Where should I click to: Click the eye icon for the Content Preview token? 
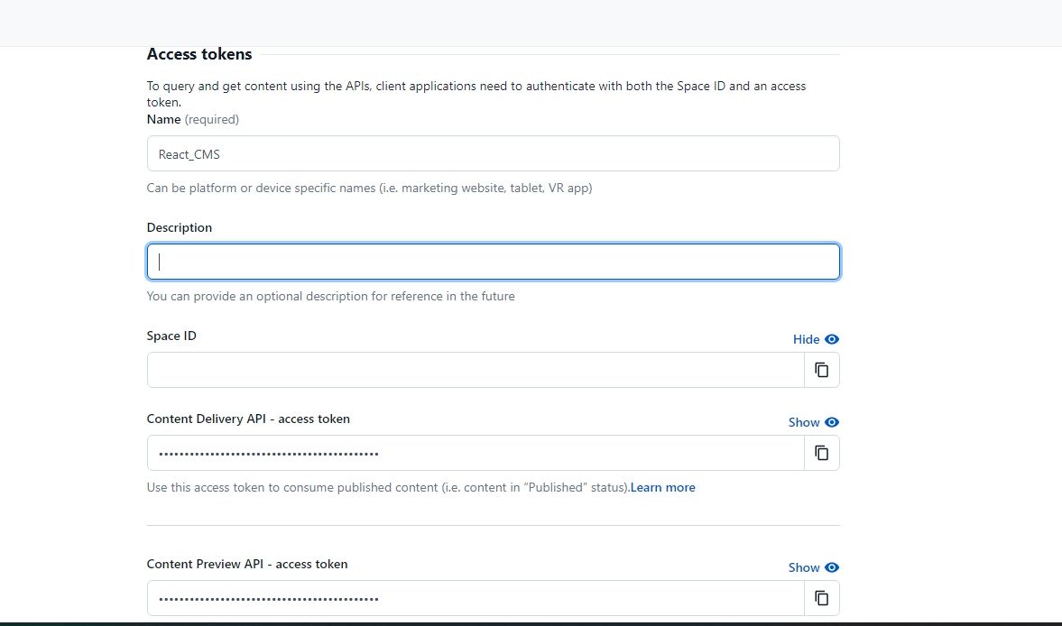(829, 567)
